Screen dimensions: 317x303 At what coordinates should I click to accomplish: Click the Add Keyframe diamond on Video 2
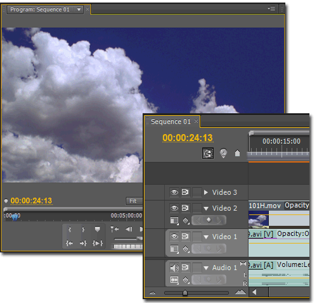(209, 220)
